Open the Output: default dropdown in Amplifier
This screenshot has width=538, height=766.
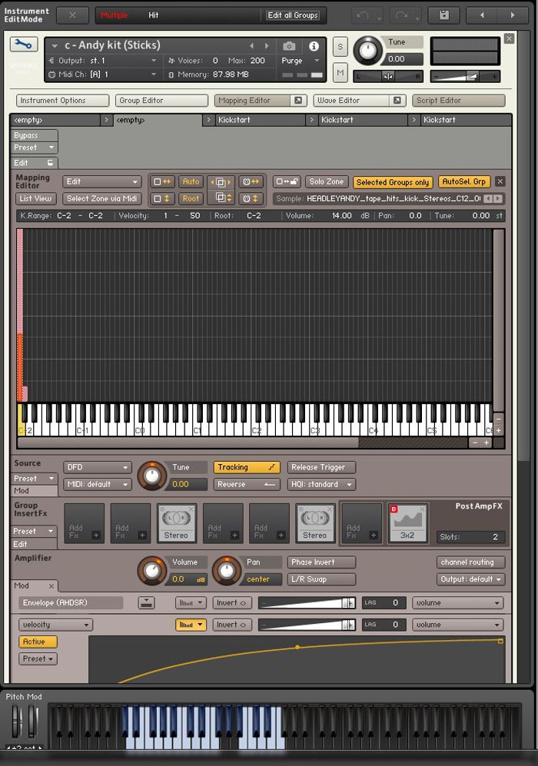coord(470,579)
